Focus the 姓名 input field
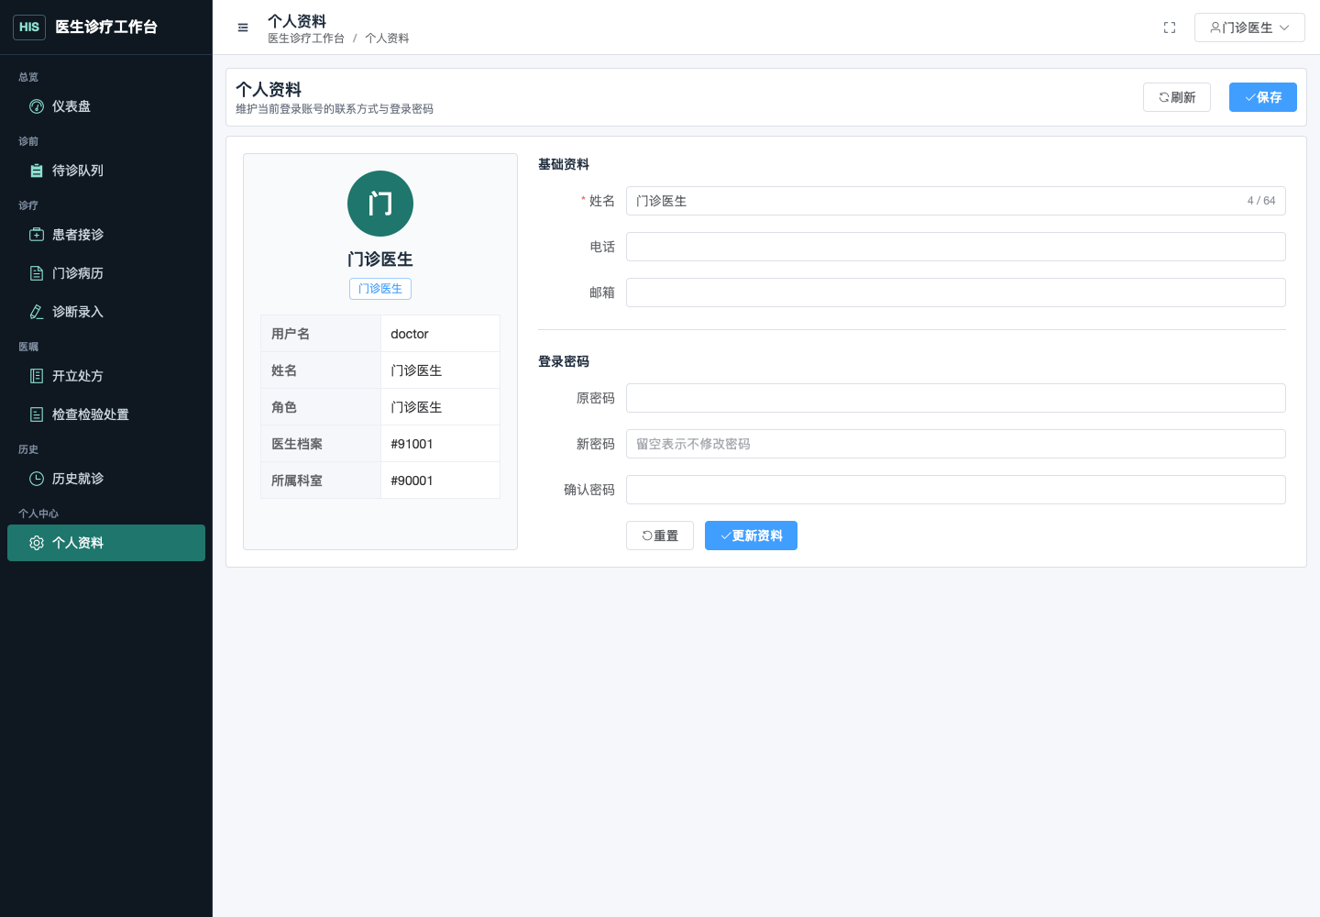The width and height of the screenshot is (1320, 917). [x=956, y=201]
